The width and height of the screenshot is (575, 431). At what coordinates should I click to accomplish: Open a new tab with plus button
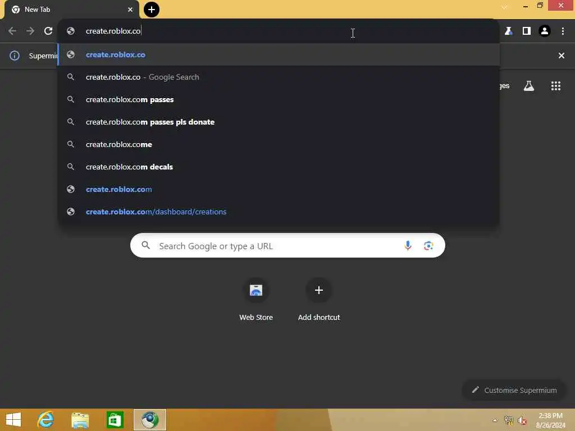click(152, 10)
